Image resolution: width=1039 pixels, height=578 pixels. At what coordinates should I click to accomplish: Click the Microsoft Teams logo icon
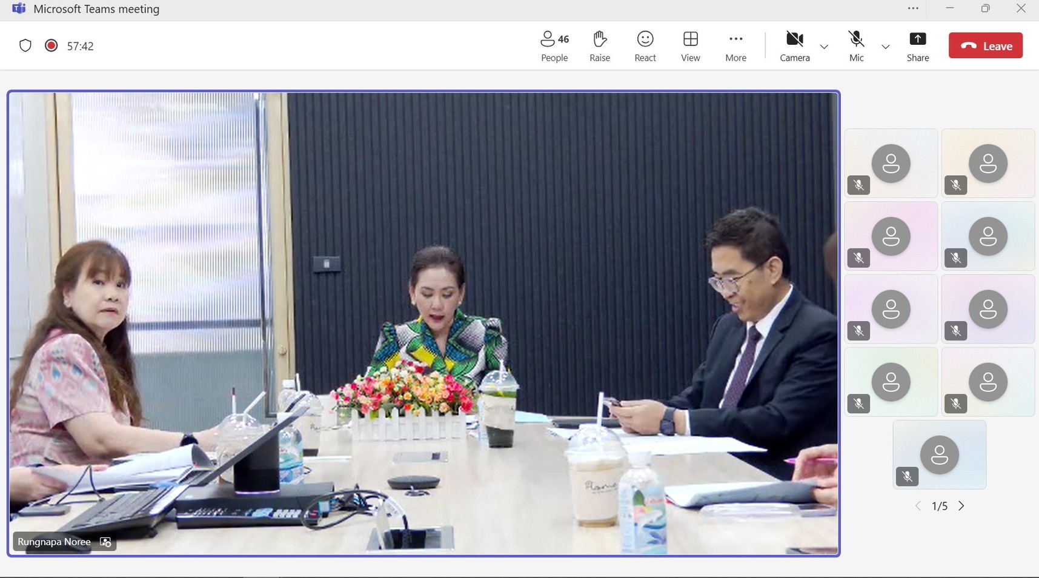[19, 9]
